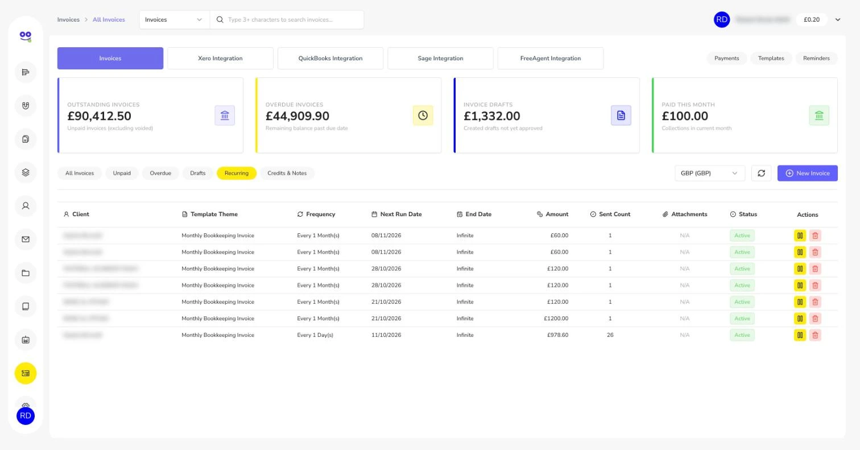Delete the £978.60 daily recurring invoice
Image resolution: width=860 pixels, height=450 pixels.
click(815, 335)
